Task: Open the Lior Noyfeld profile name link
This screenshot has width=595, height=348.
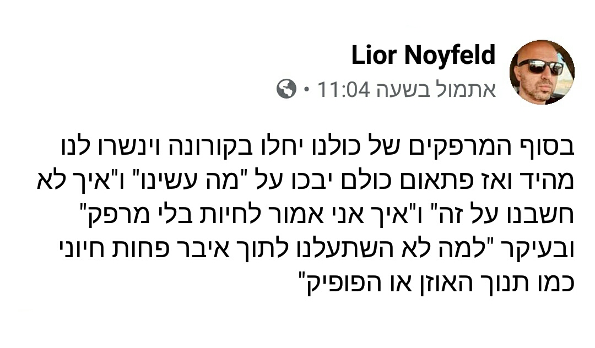Action: [x=423, y=56]
